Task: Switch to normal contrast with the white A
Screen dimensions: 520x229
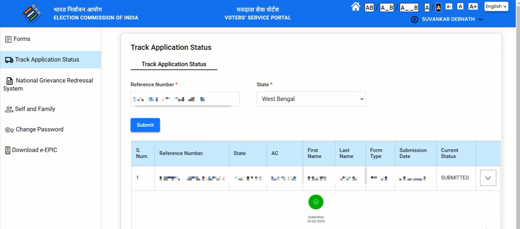Action: point(427,7)
